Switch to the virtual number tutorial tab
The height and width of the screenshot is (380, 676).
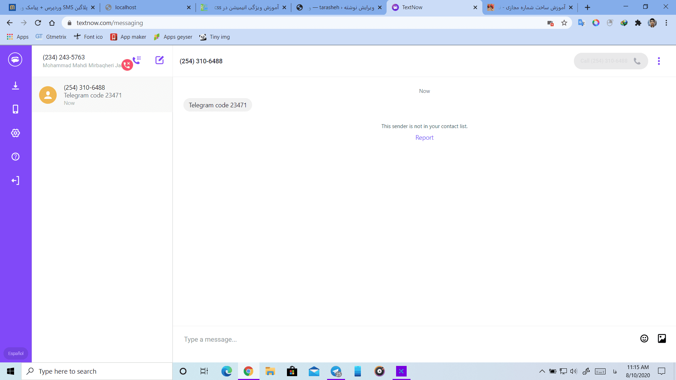[530, 7]
